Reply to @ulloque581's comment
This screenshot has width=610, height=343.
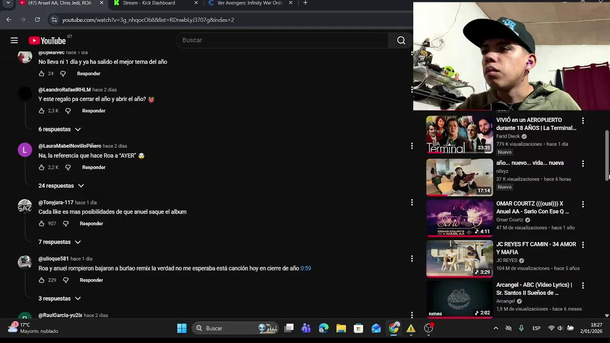tap(91, 281)
